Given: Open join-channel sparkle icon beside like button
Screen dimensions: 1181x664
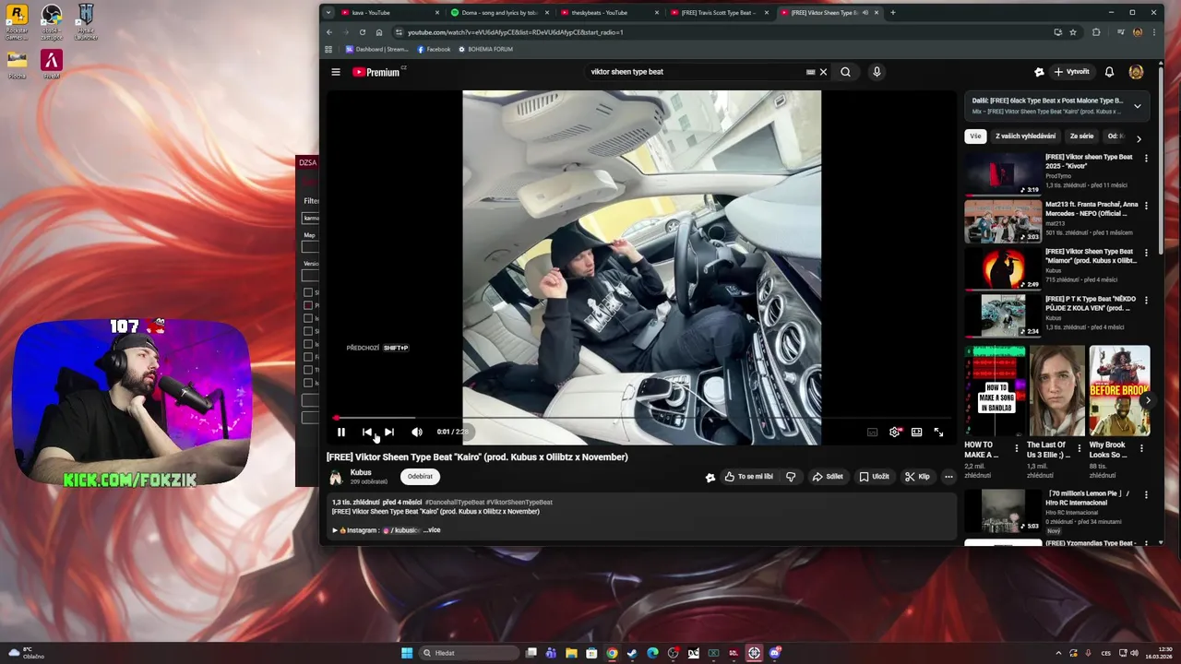Looking at the screenshot, I should tap(710, 477).
